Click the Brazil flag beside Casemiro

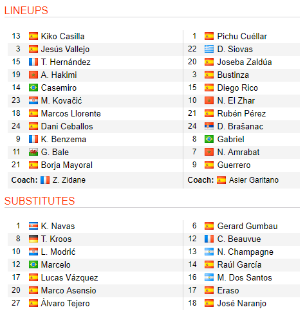pyautogui.click(x=33, y=88)
